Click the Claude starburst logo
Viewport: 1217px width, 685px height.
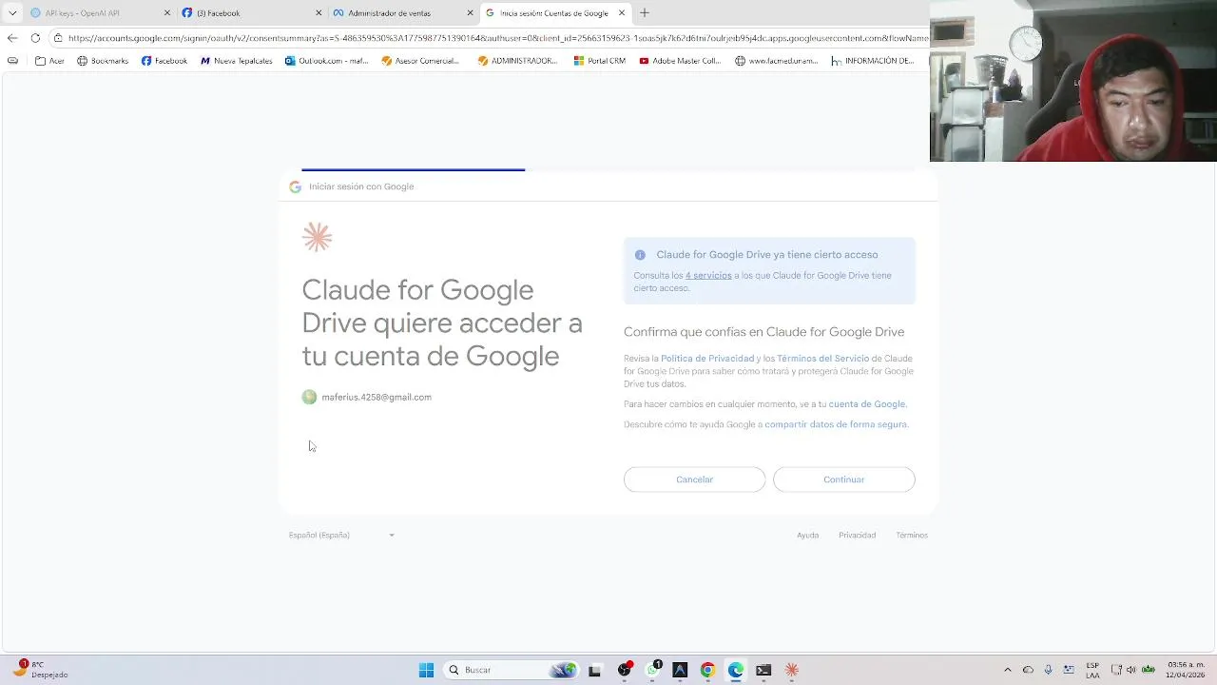(317, 237)
